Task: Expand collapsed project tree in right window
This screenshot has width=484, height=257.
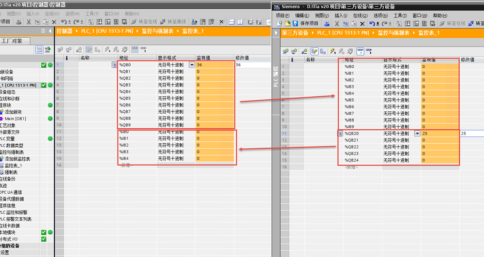Action: click(276, 32)
